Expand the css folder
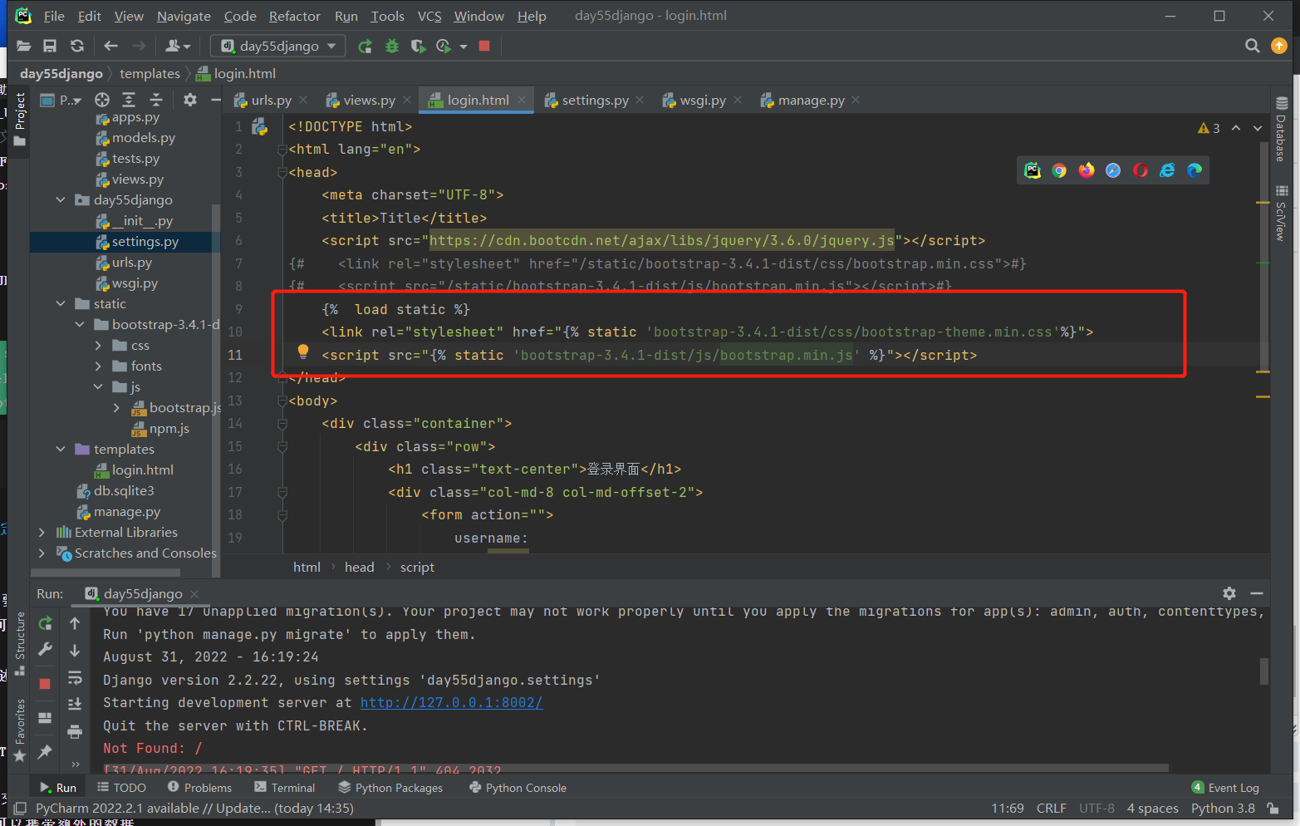Viewport: 1300px width, 826px height. pos(98,345)
